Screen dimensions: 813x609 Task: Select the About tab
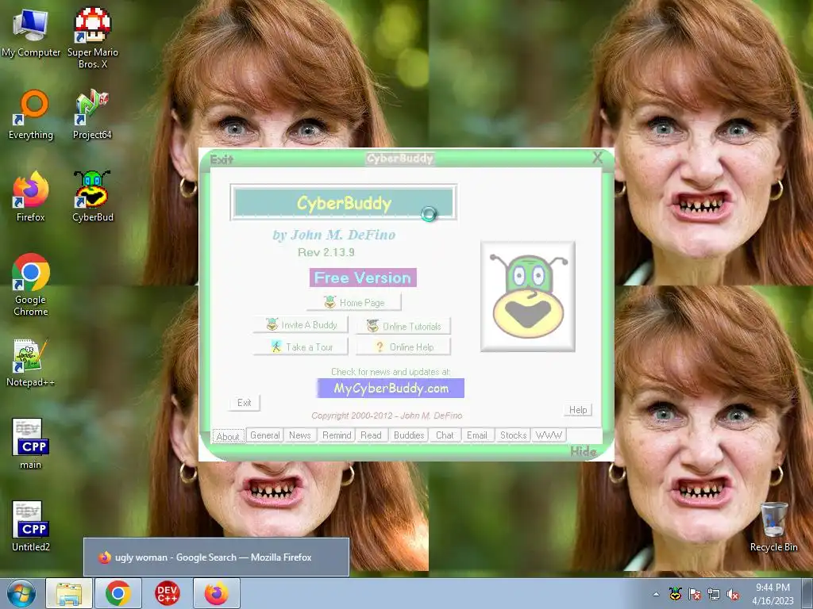[x=228, y=436]
